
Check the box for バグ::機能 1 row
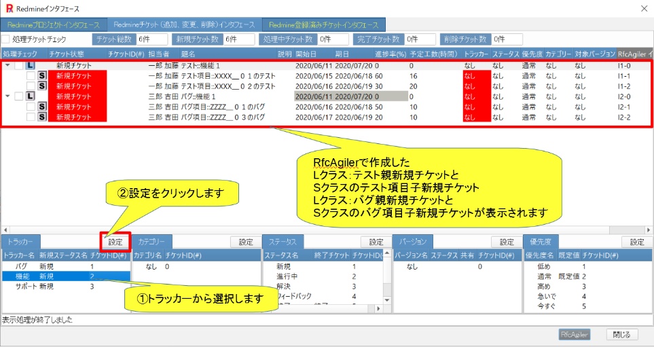point(19,96)
